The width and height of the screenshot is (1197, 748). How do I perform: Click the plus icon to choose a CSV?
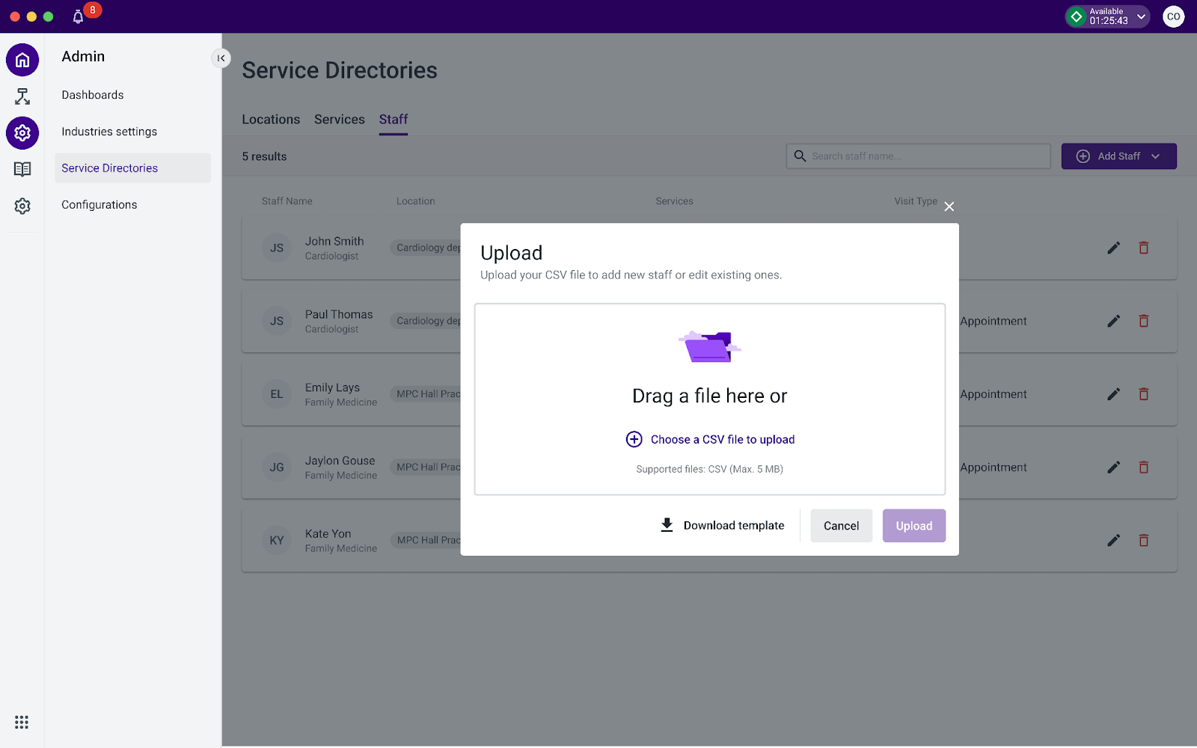pyautogui.click(x=634, y=439)
